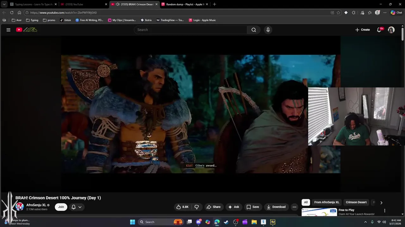The image size is (405, 227).
Task: Select the Crimson Desert filter chip
Action: 356,202
